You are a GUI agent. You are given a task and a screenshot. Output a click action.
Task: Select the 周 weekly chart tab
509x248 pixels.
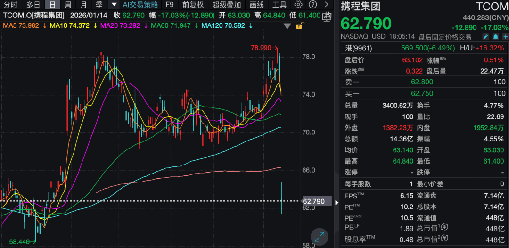tap(68, 5)
